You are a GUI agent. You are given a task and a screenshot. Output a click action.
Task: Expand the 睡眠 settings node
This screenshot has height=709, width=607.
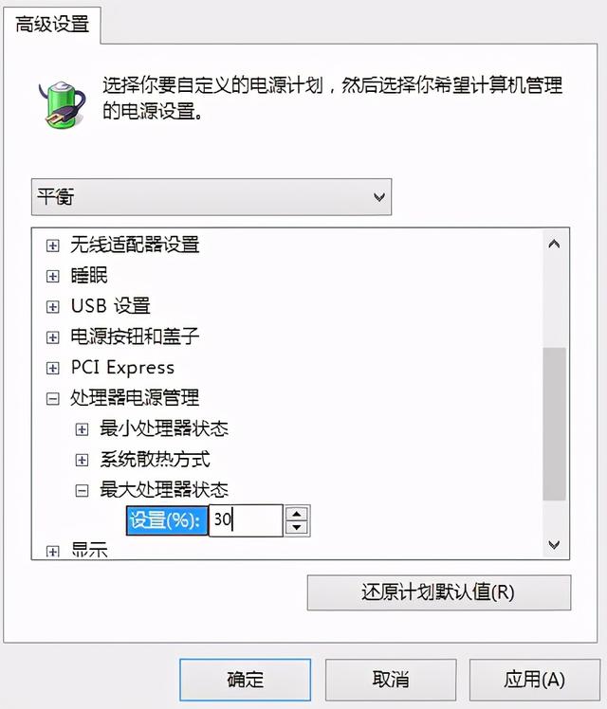(x=53, y=276)
